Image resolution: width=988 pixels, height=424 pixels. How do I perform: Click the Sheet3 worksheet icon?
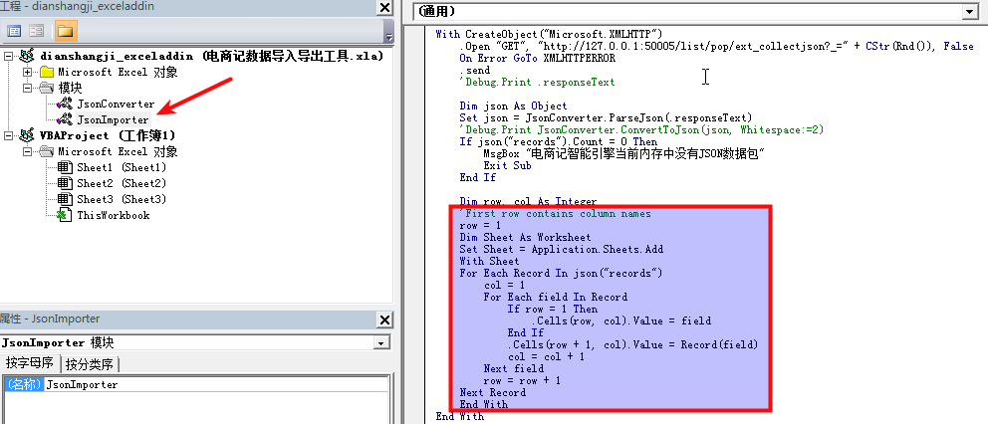[64, 199]
